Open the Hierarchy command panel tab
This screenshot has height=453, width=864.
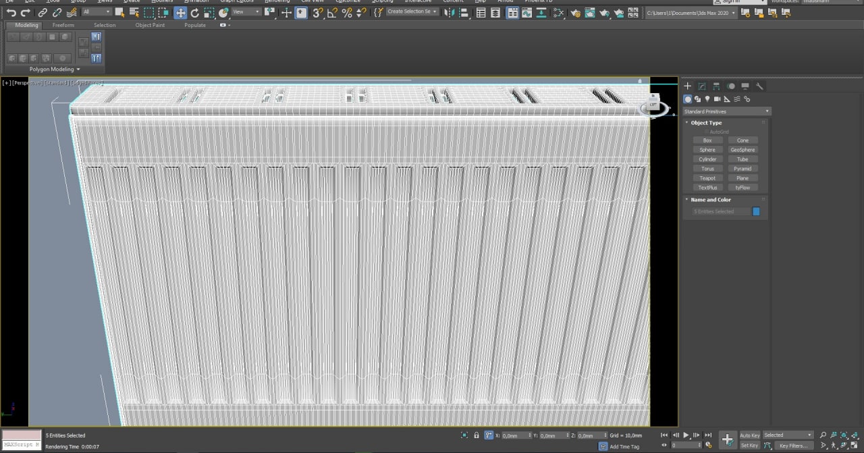[x=716, y=86]
